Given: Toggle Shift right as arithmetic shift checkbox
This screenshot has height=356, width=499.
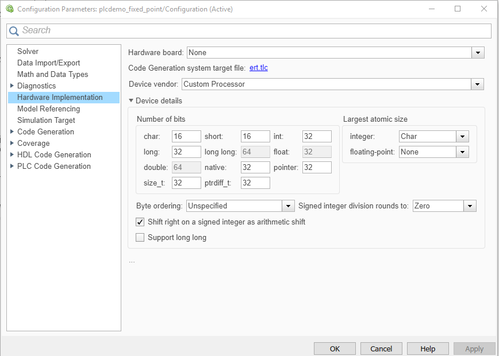Looking at the screenshot, I should click(140, 222).
